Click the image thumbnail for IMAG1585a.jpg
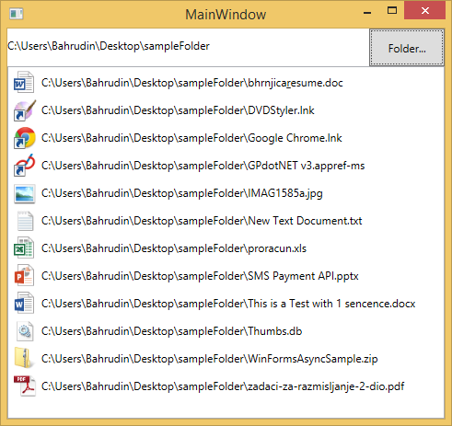This screenshot has width=452, height=426. pos(25,193)
